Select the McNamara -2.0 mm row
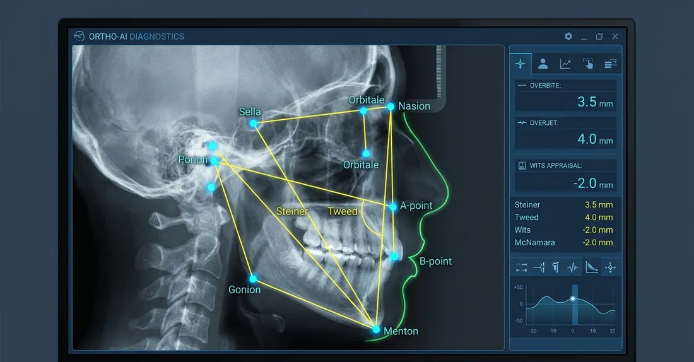694x362 pixels. coord(563,243)
